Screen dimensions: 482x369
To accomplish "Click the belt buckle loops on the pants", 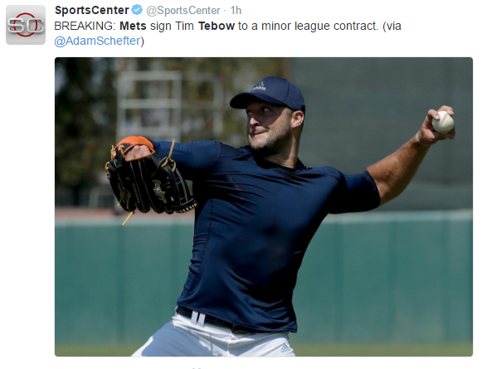I will pyautogui.click(x=197, y=318).
